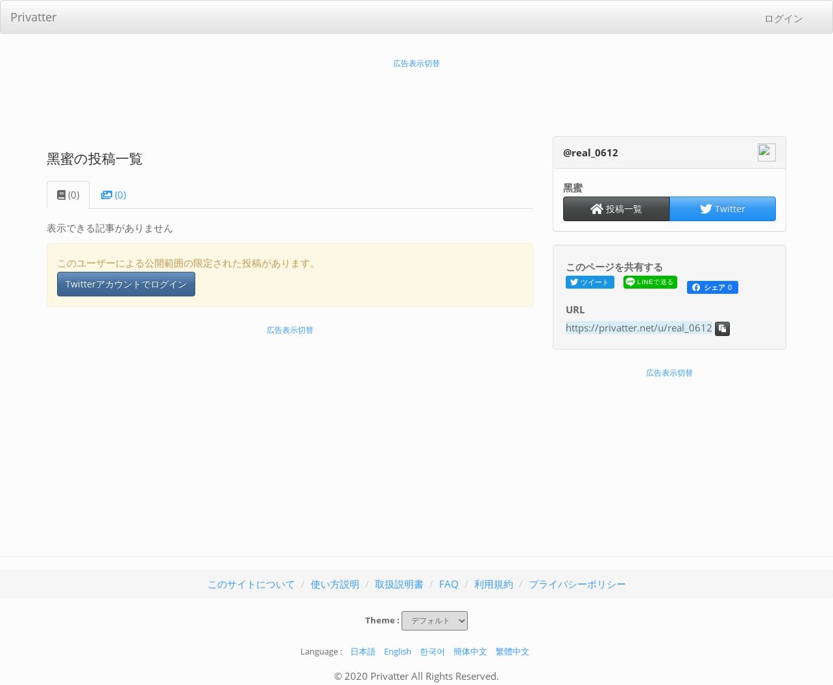Switch language to 繁體中文

(512, 652)
